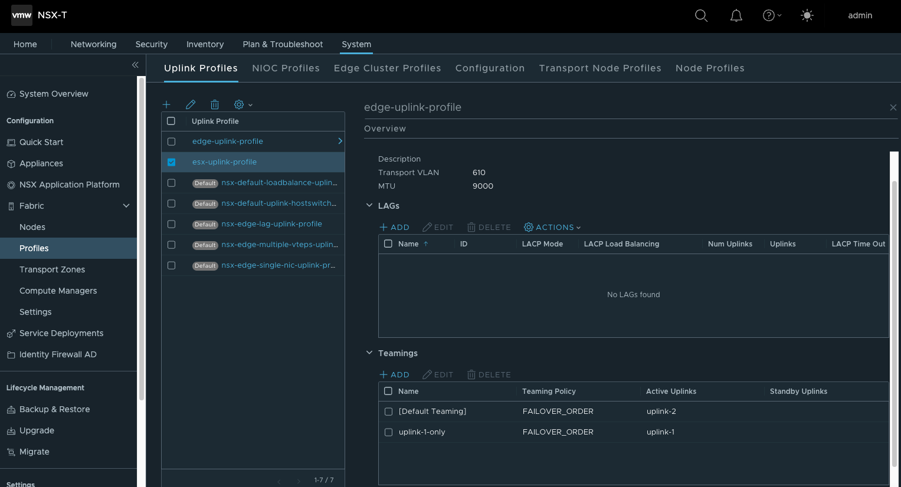901x487 pixels.
Task: Select Nodes under Fabric
Action: click(32, 227)
